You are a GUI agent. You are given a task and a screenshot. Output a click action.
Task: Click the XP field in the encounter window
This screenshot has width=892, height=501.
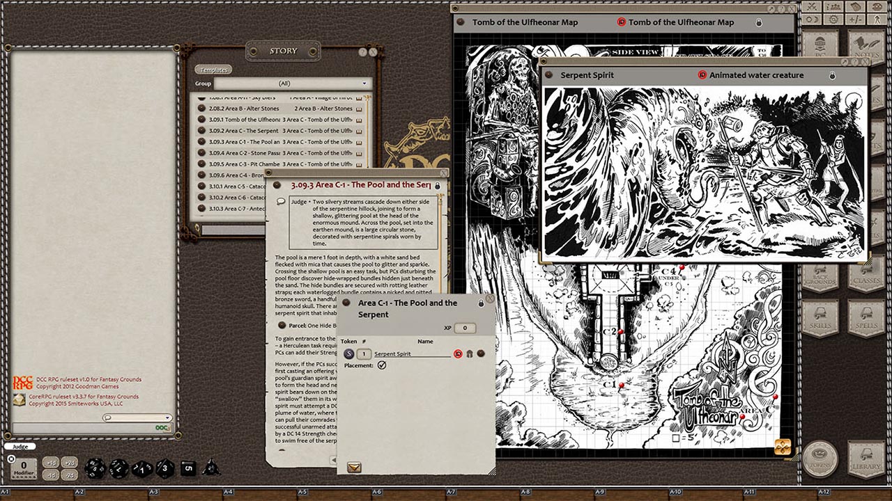tap(466, 328)
